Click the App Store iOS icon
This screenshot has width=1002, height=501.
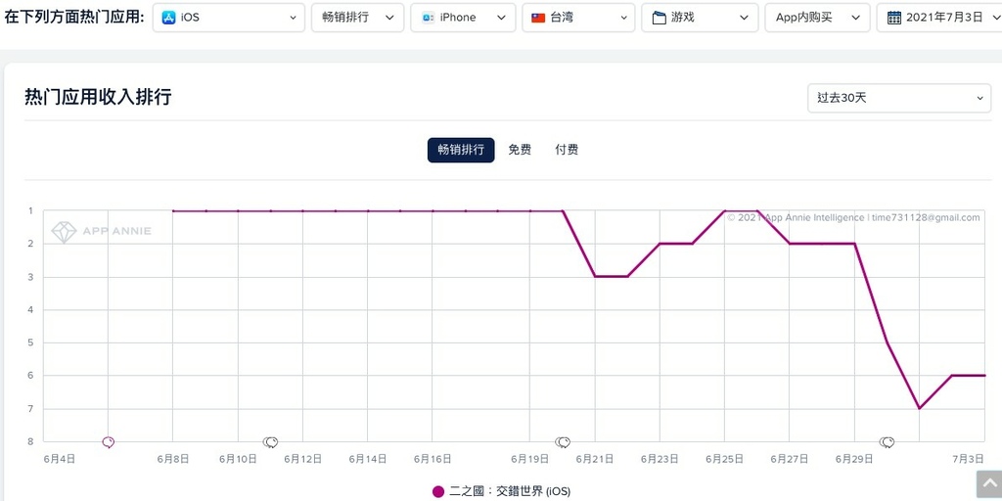(x=168, y=18)
